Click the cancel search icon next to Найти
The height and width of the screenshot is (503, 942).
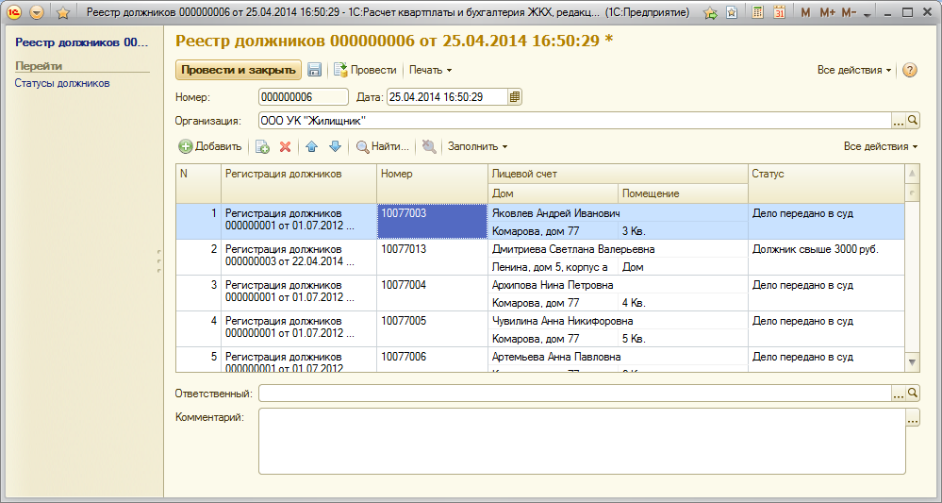429,146
